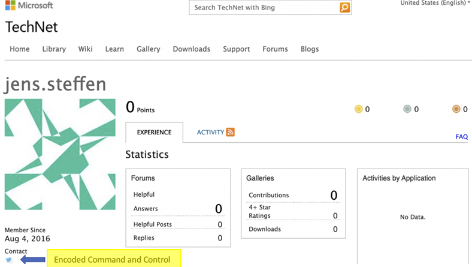
Task: Click the gold medal badge icon
Action: pos(359,109)
